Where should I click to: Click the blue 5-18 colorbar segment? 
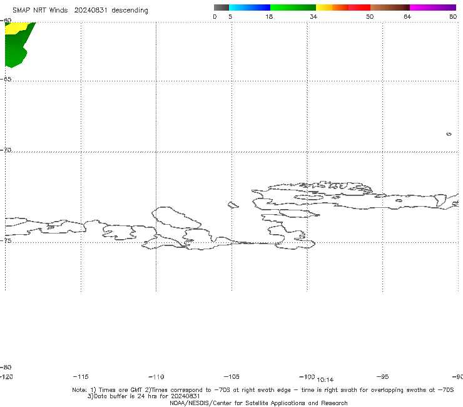click(x=250, y=8)
